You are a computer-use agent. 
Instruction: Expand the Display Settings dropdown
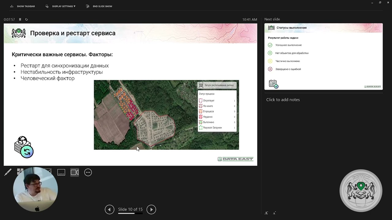click(x=60, y=6)
